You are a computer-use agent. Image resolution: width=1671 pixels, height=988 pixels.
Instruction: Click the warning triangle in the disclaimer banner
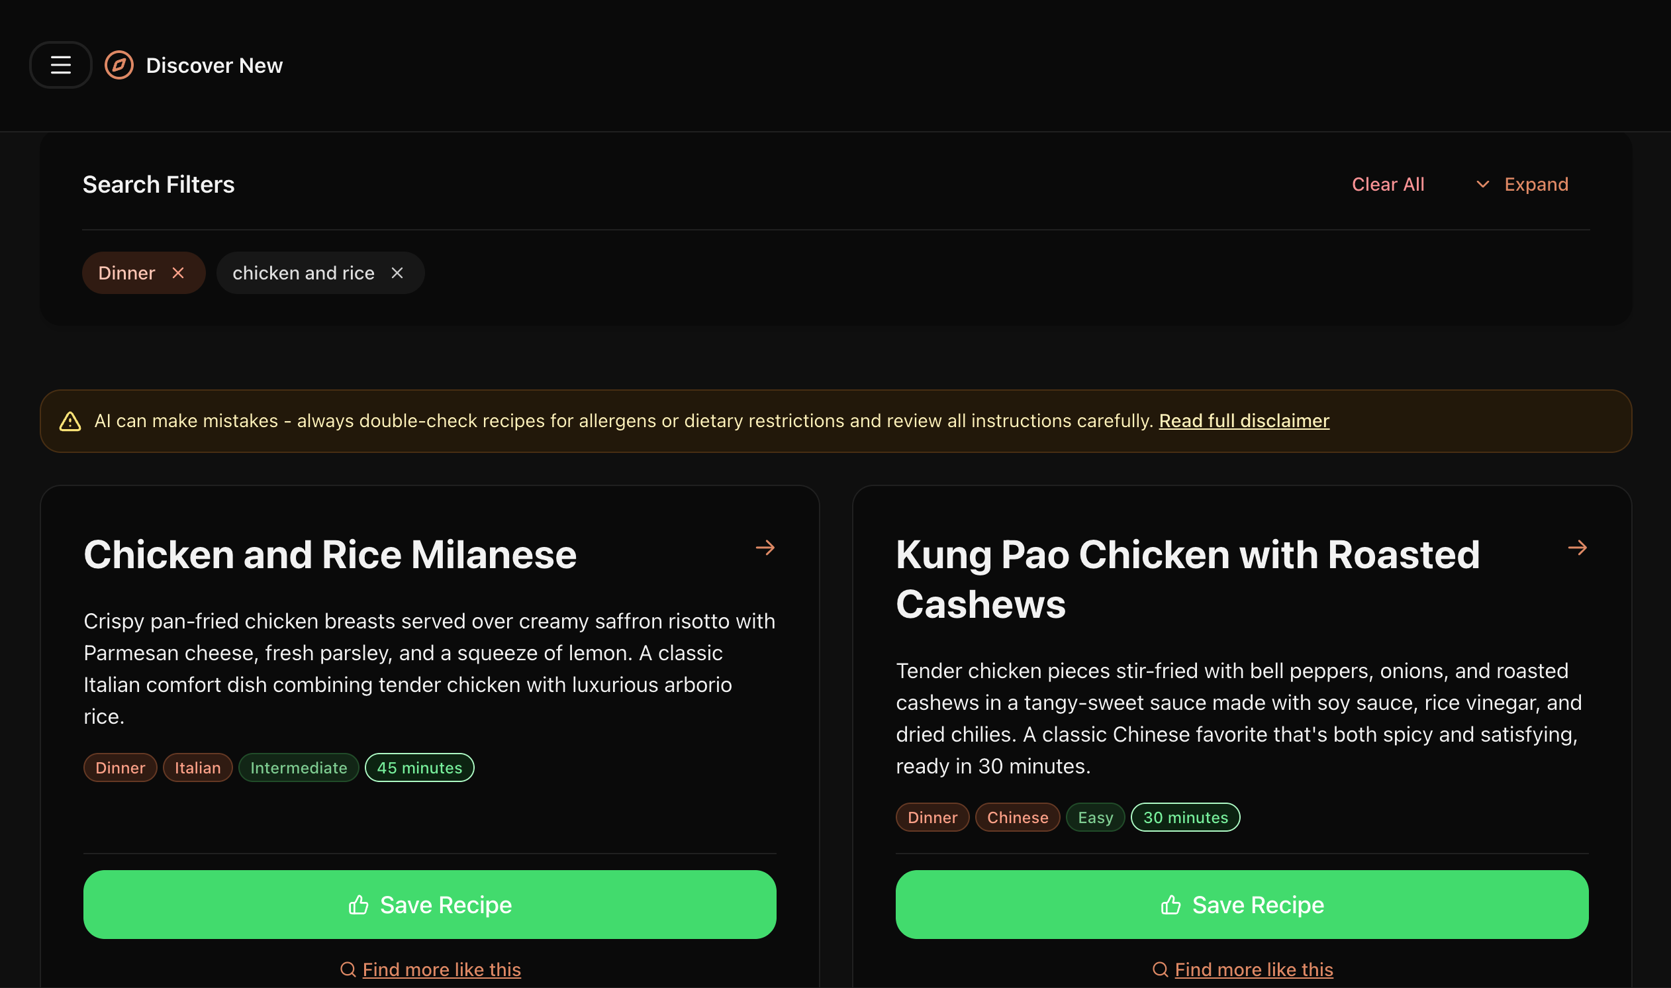click(71, 420)
